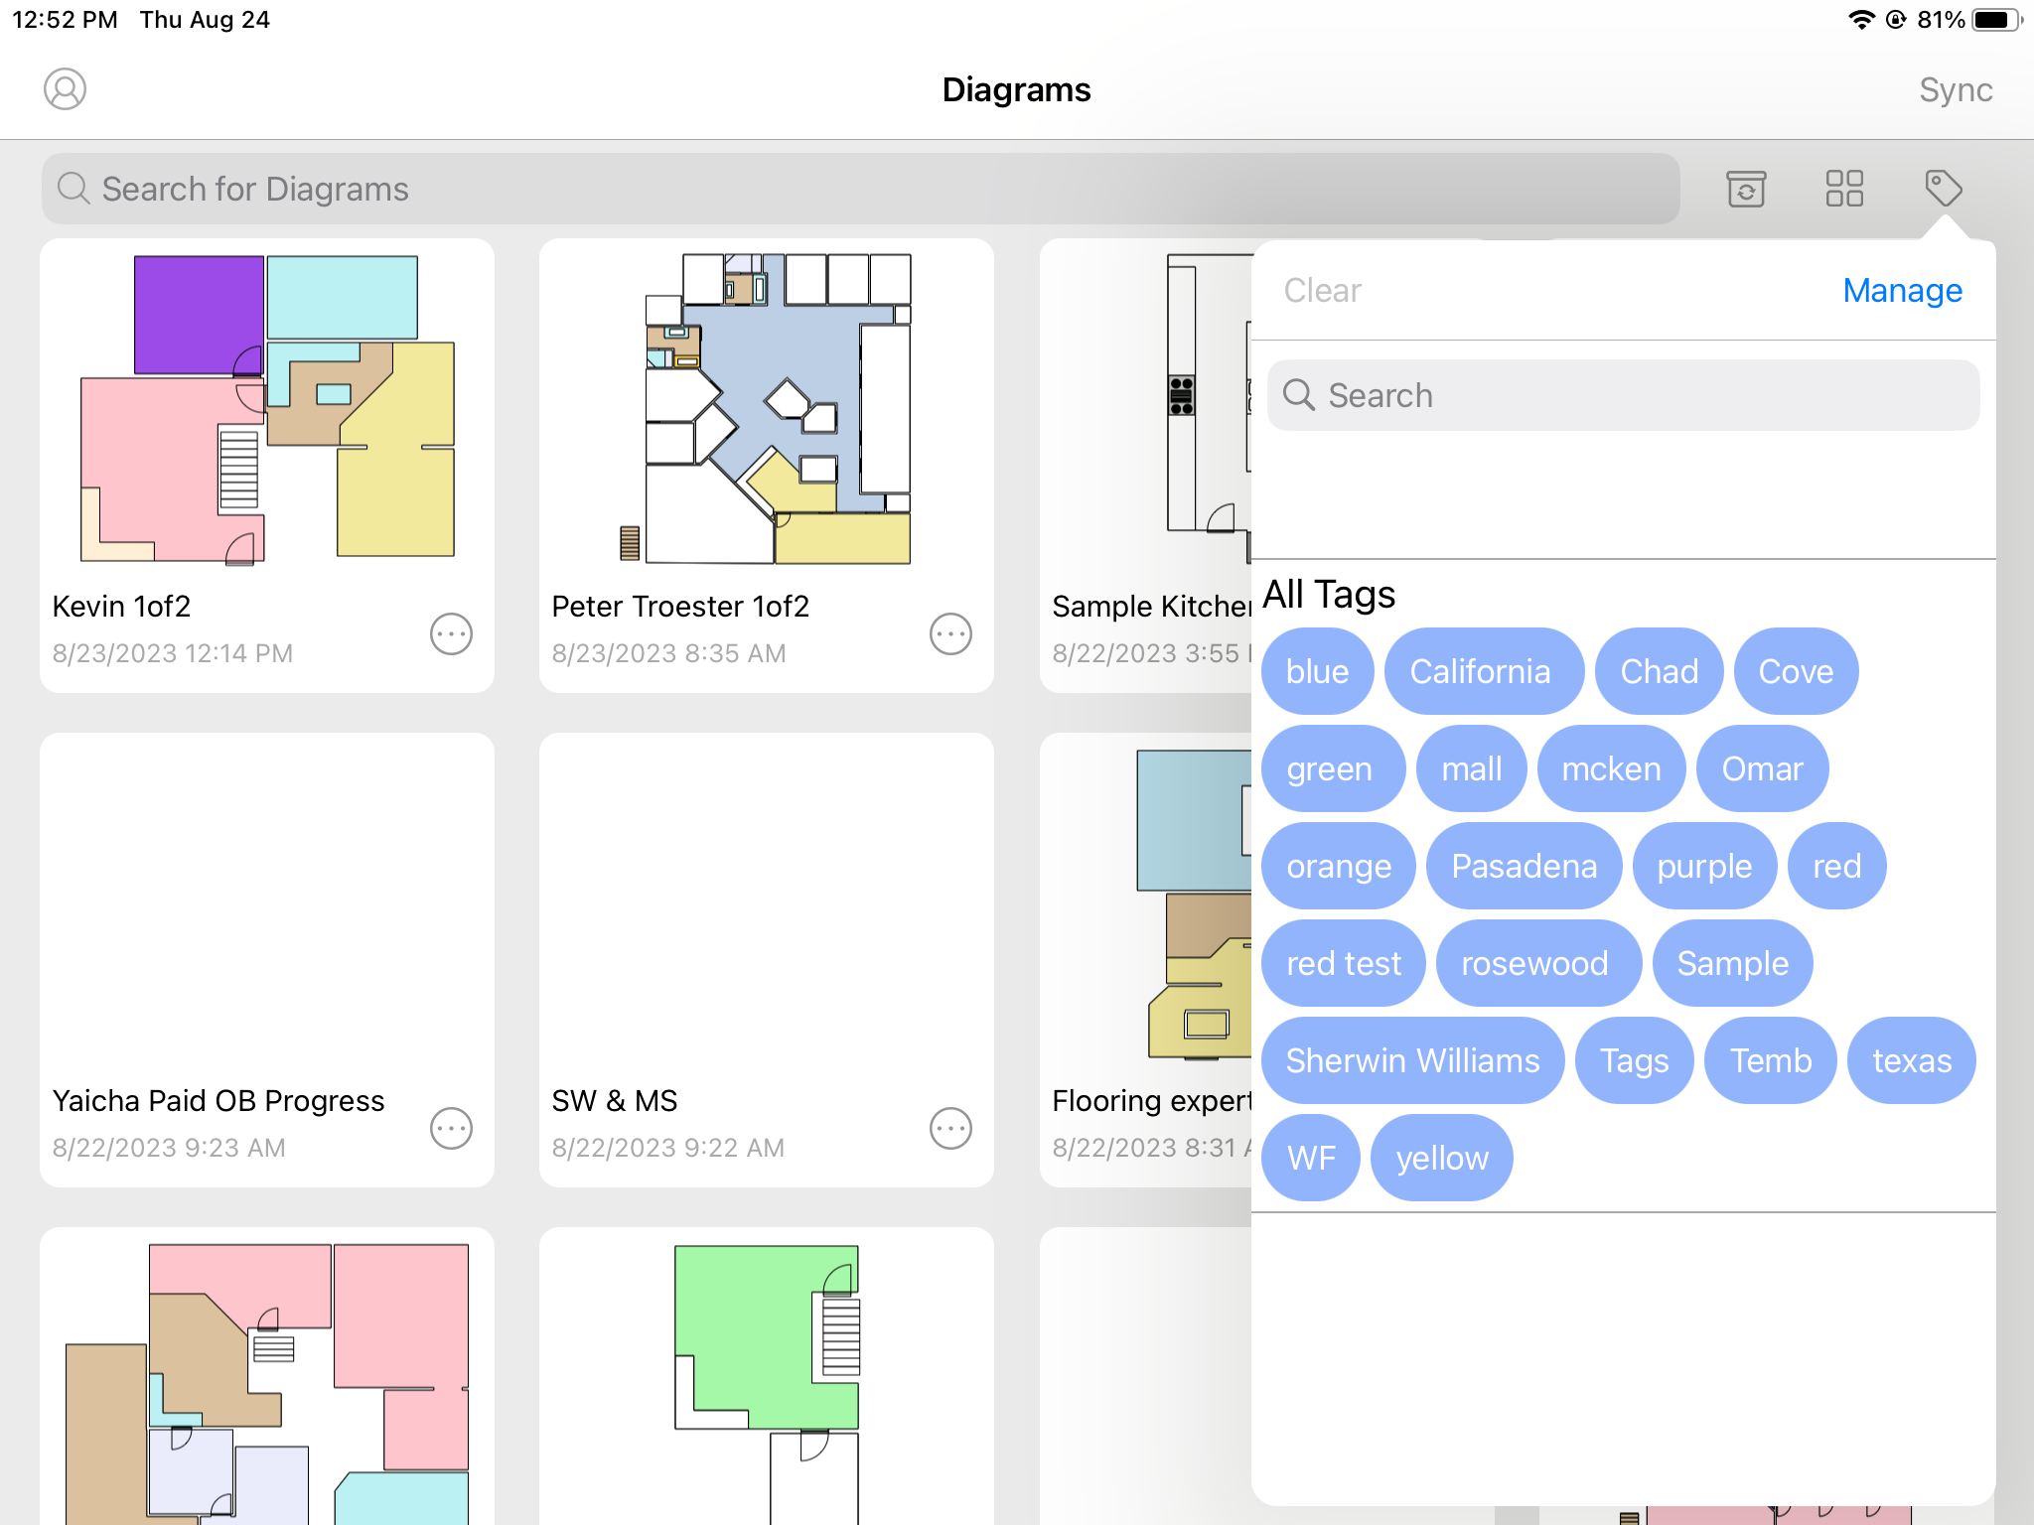Filter diagrams by the purple tag
Viewport: 2034px width, 1525px height.
click(1704, 866)
